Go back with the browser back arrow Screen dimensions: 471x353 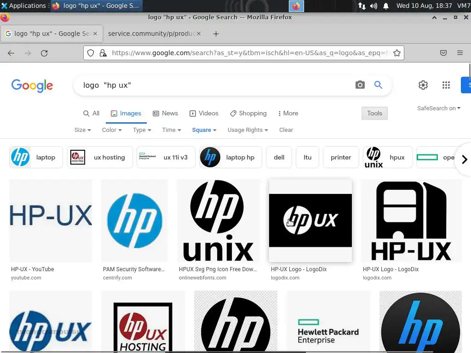[11, 53]
